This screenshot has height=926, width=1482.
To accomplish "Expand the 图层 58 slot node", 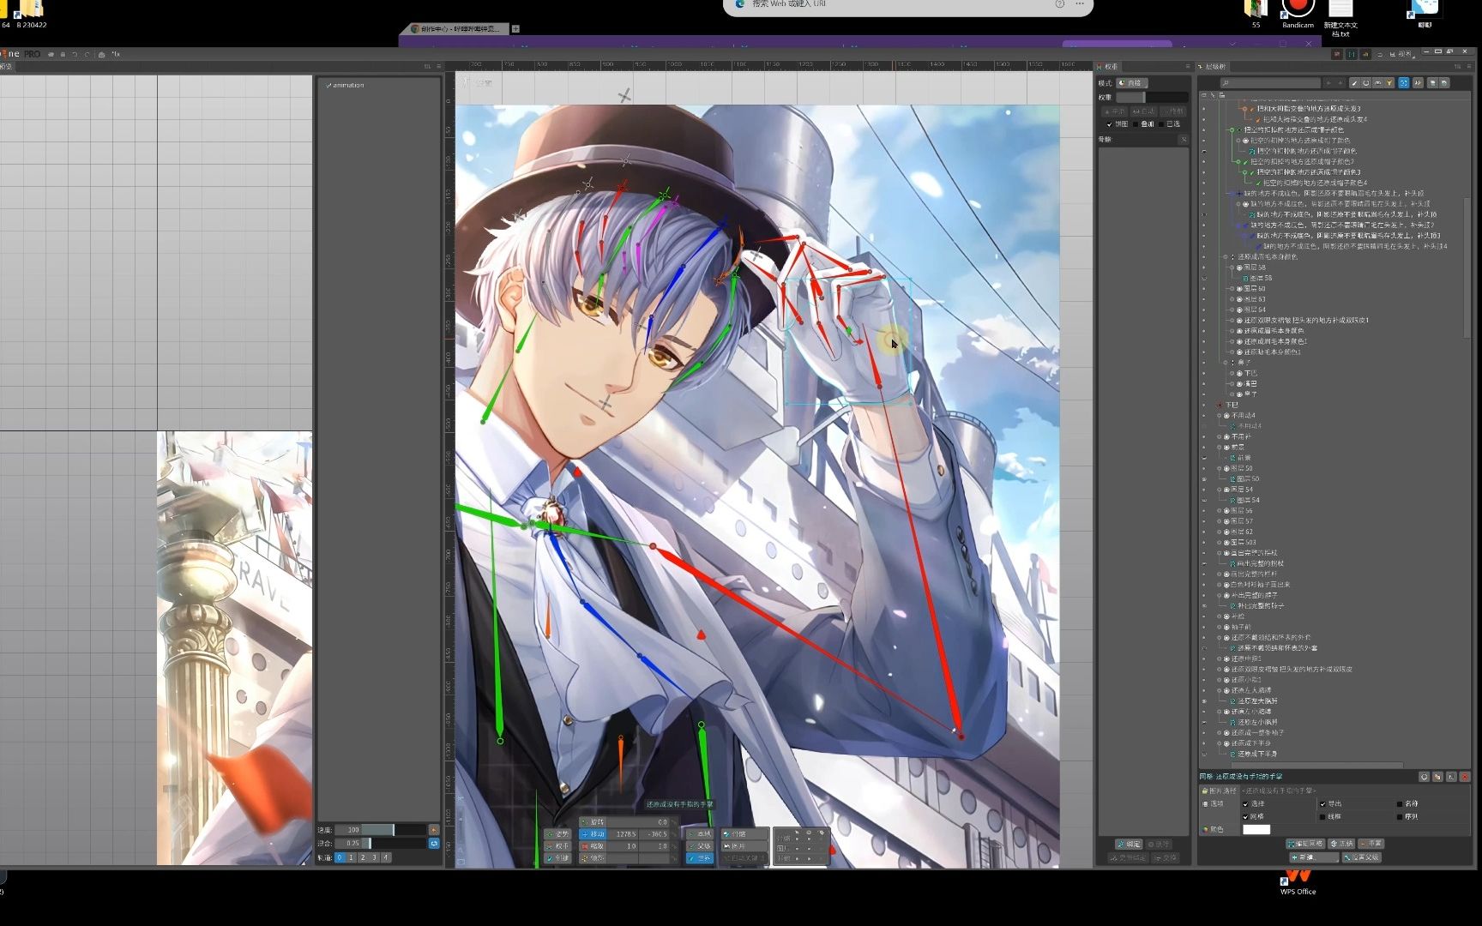I will [1232, 268].
